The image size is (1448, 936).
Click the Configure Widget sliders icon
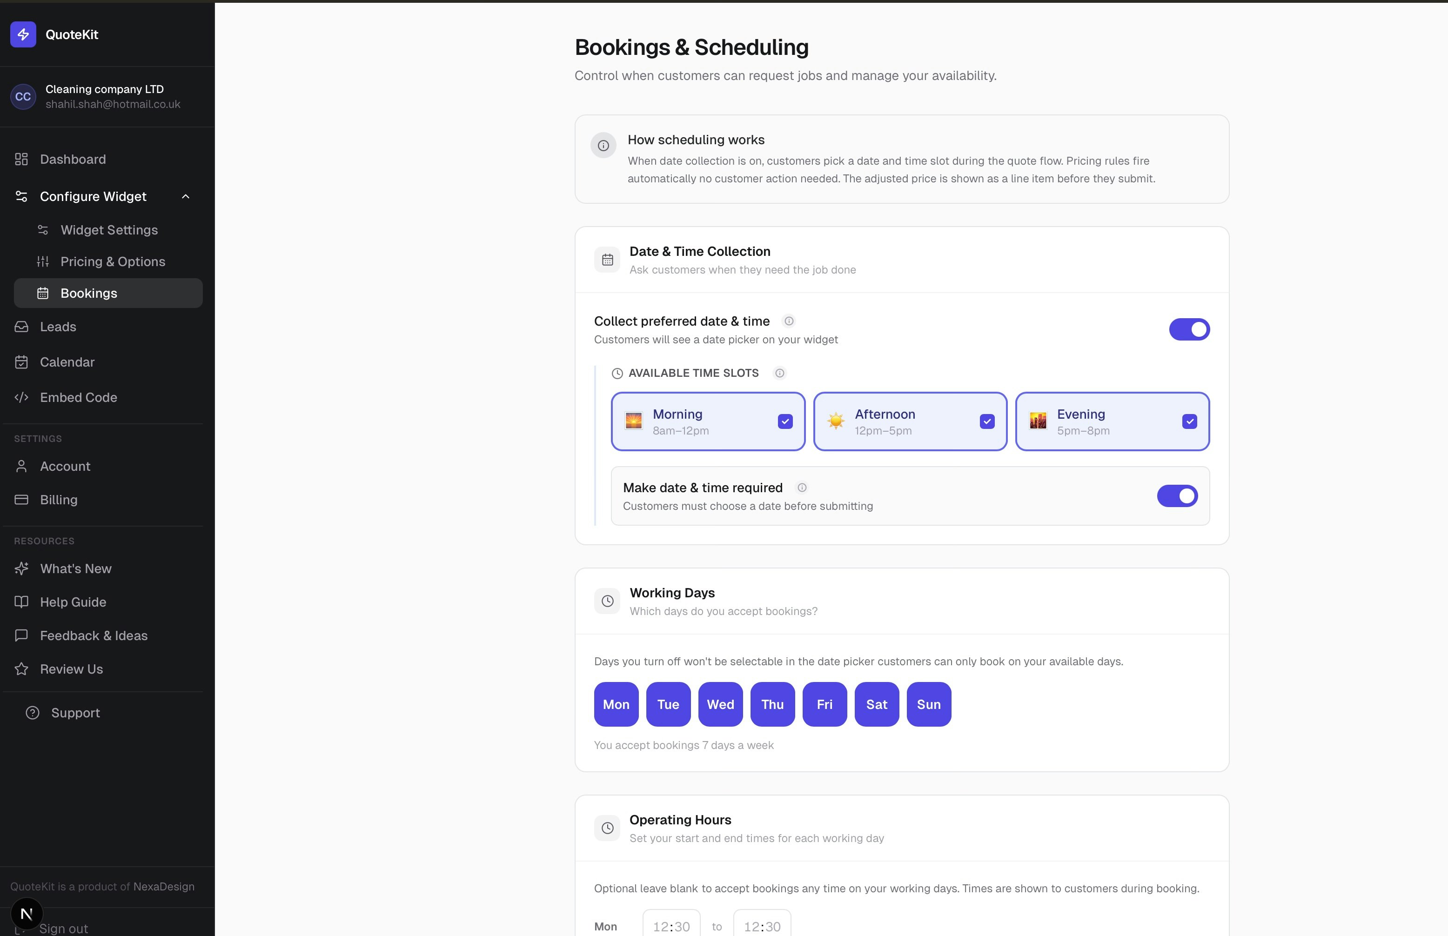point(21,196)
